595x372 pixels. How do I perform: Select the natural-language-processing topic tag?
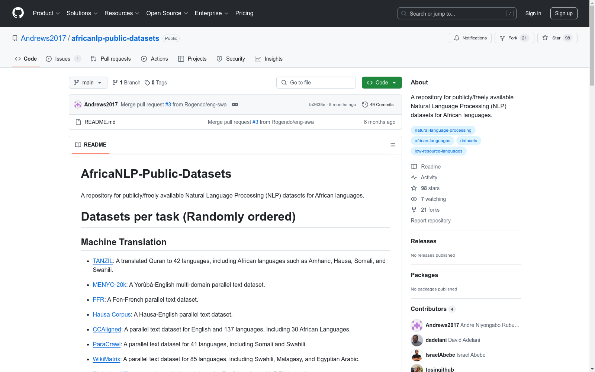(x=443, y=130)
